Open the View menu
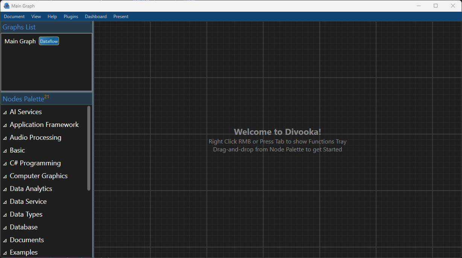Image resolution: width=462 pixels, height=258 pixels. [36, 17]
